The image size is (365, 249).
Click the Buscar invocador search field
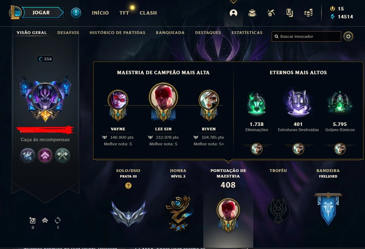click(x=306, y=36)
